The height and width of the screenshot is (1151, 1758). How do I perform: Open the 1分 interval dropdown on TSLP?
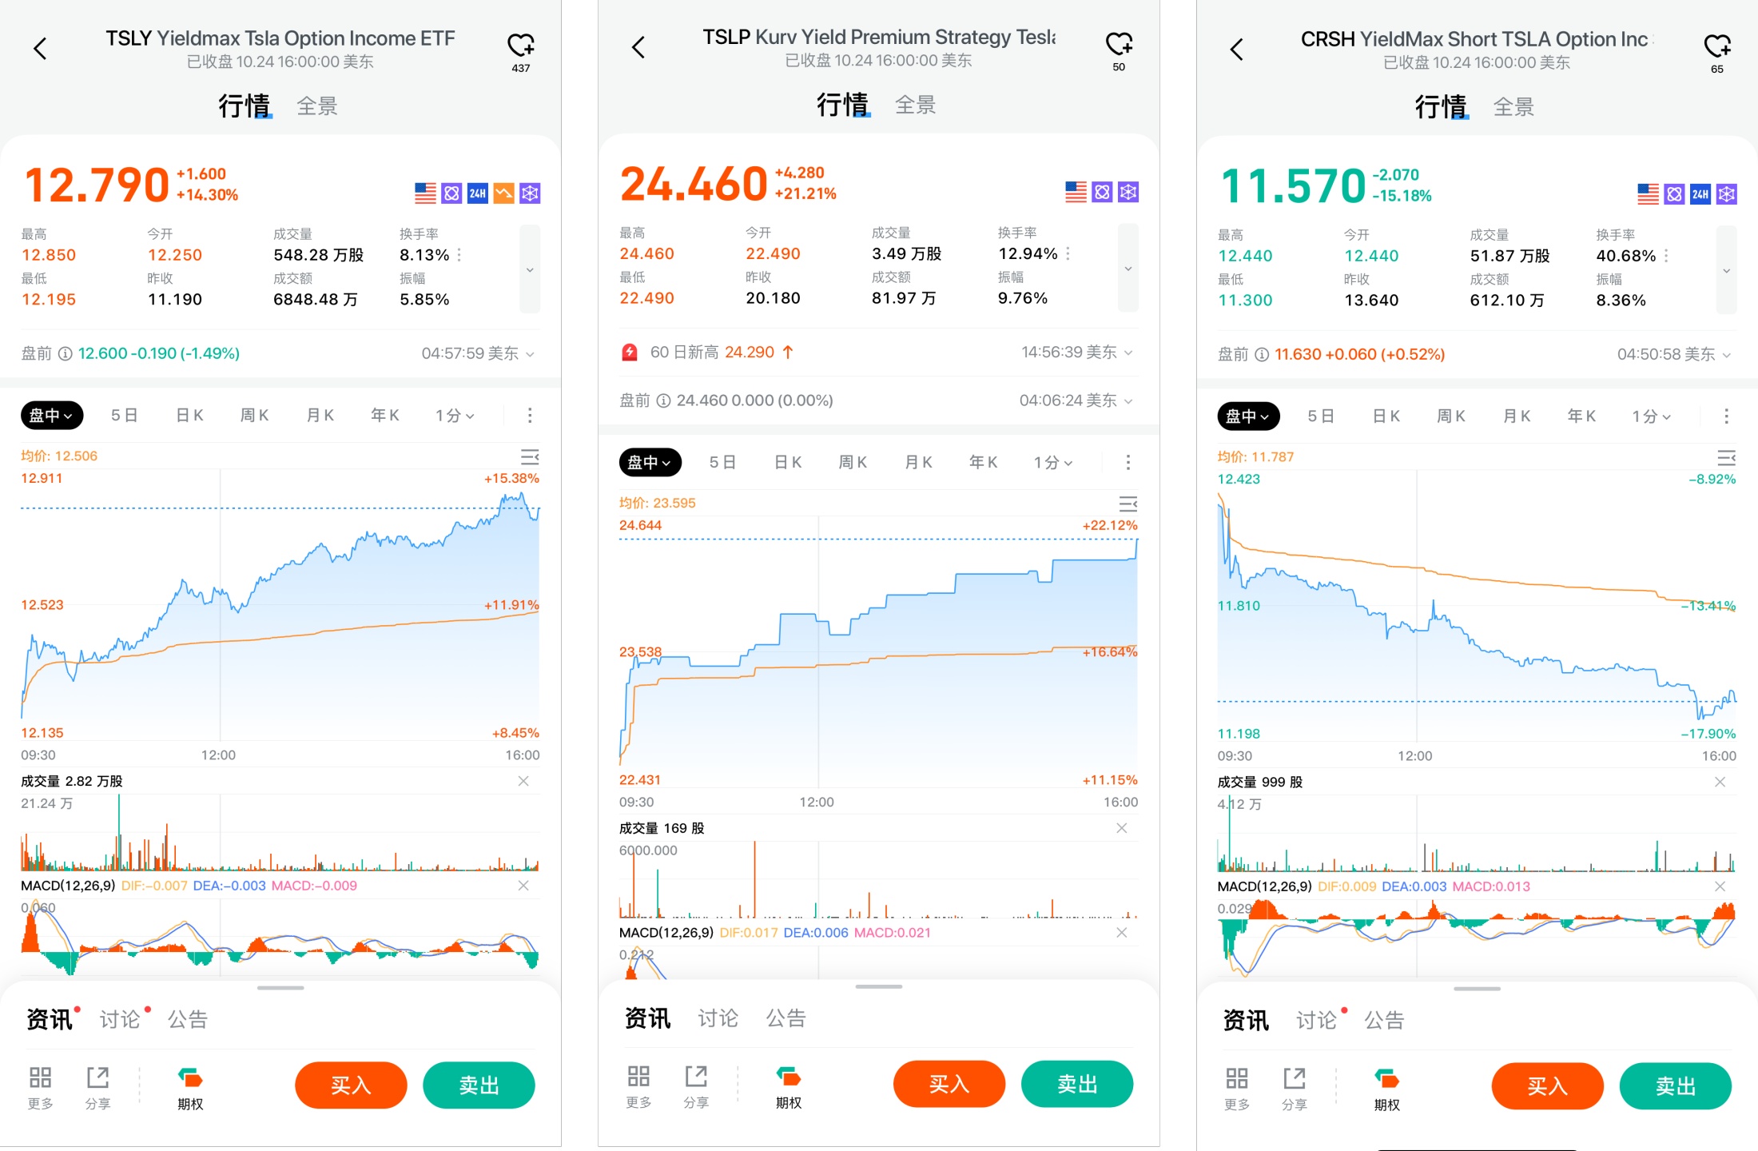1053,463
